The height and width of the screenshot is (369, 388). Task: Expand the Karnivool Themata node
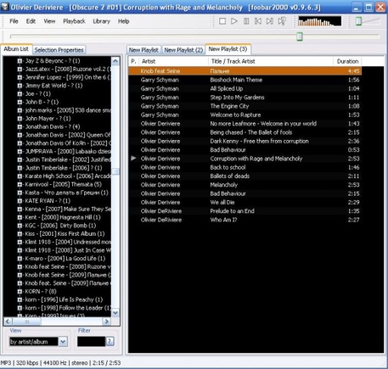coord(20,184)
